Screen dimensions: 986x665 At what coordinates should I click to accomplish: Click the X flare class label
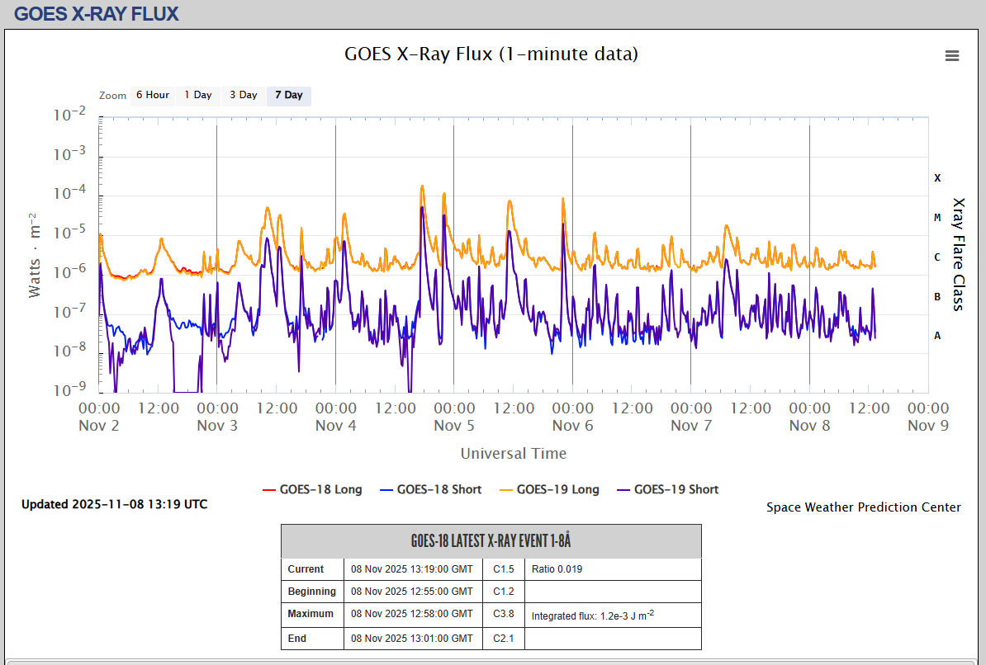point(937,177)
